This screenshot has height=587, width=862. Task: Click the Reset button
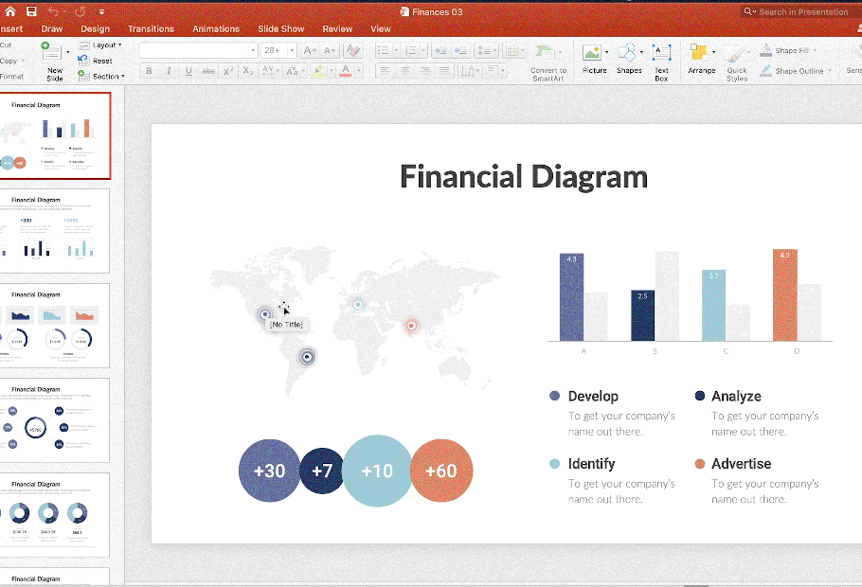coord(95,61)
